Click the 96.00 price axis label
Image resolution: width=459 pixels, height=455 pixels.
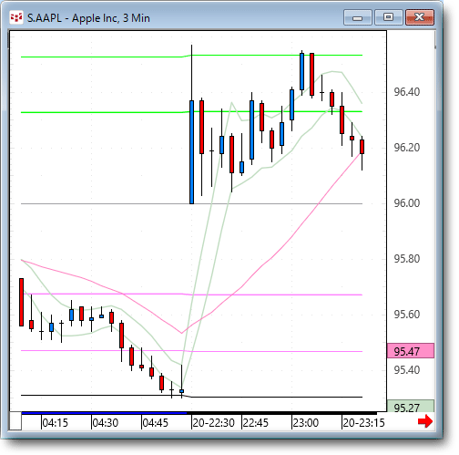click(x=407, y=203)
